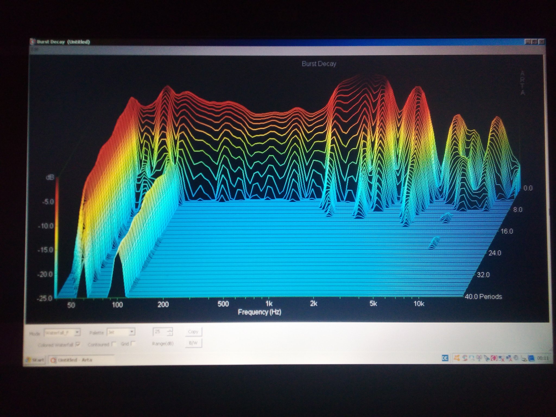This screenshot has height=417, width=556.
Task: Click the Copy button
Action: point(193,332)
